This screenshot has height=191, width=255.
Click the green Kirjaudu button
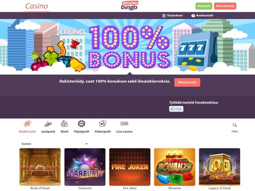(204, 6)
